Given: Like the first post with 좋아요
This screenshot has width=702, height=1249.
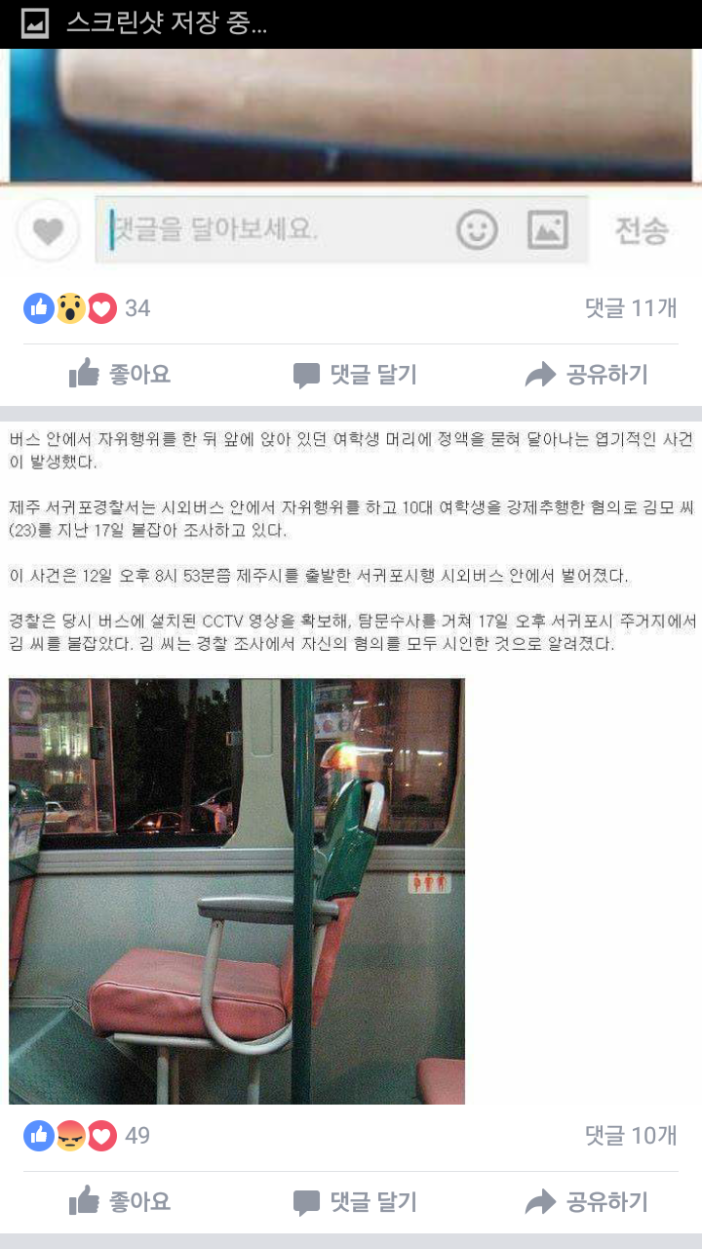Looking at the screenshot, I should click(x=120, y=374).
